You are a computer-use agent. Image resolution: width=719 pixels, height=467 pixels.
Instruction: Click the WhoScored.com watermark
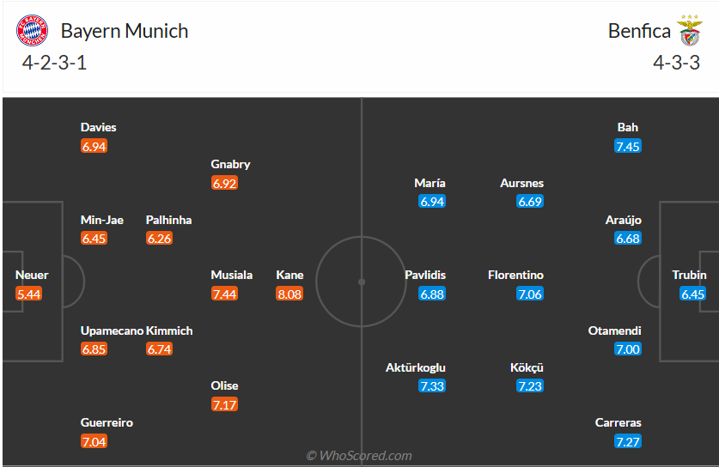coord(359,456)
